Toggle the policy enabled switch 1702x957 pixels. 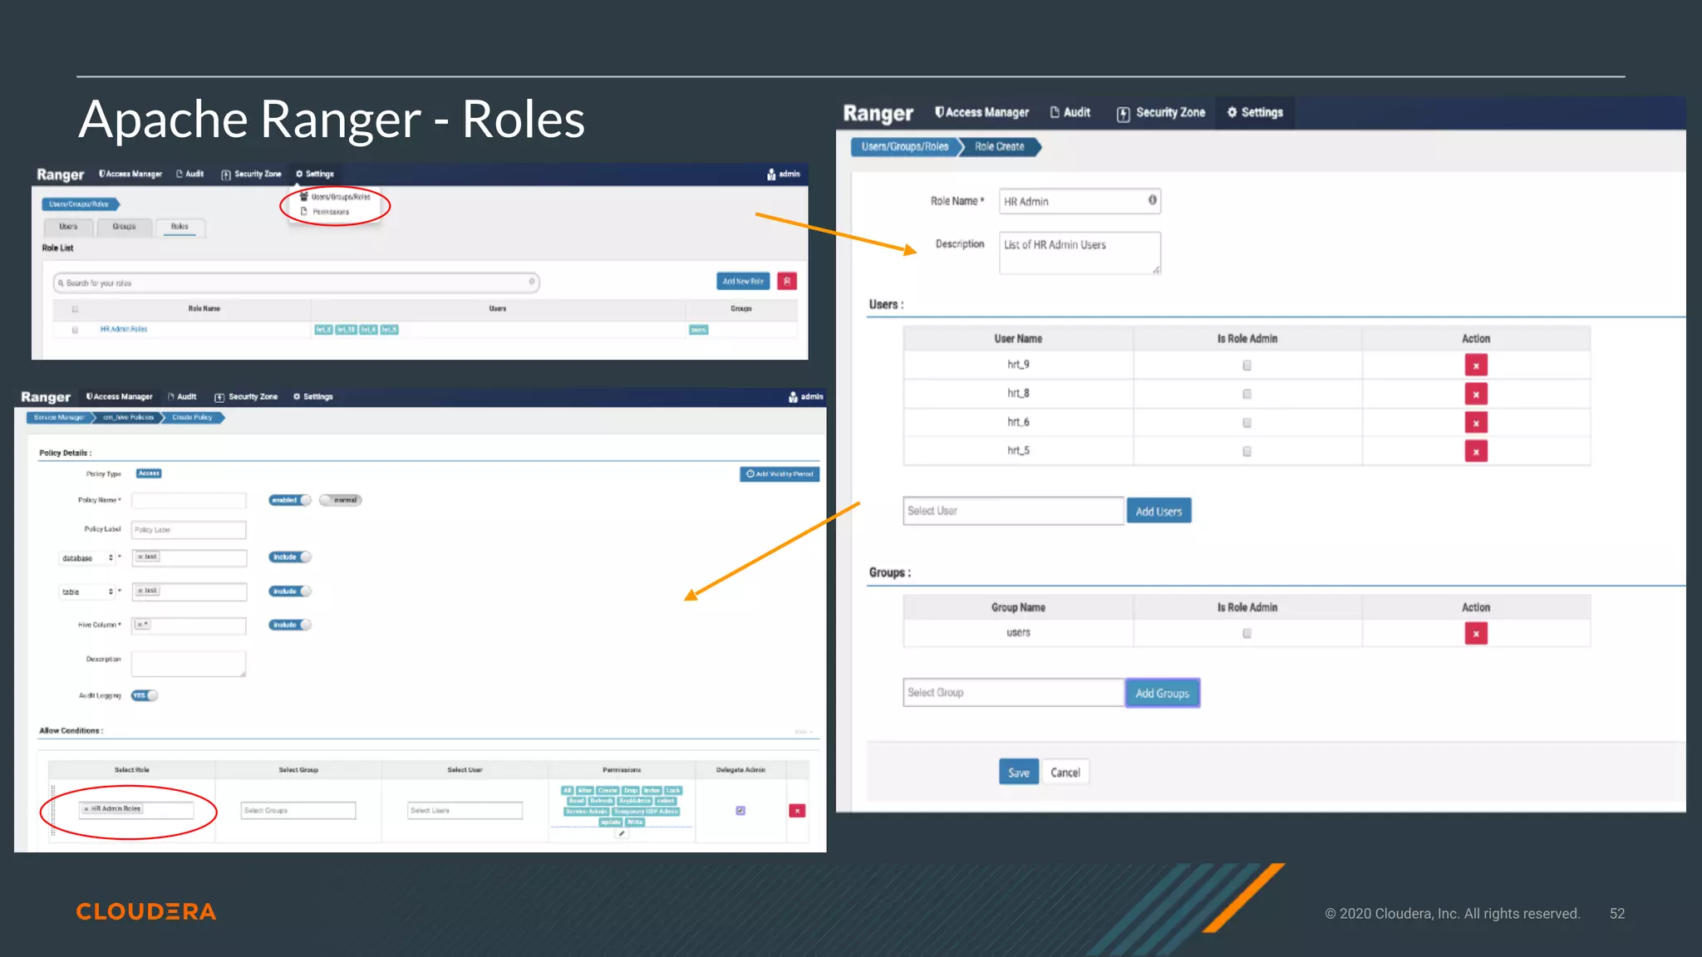coord(290,500)
